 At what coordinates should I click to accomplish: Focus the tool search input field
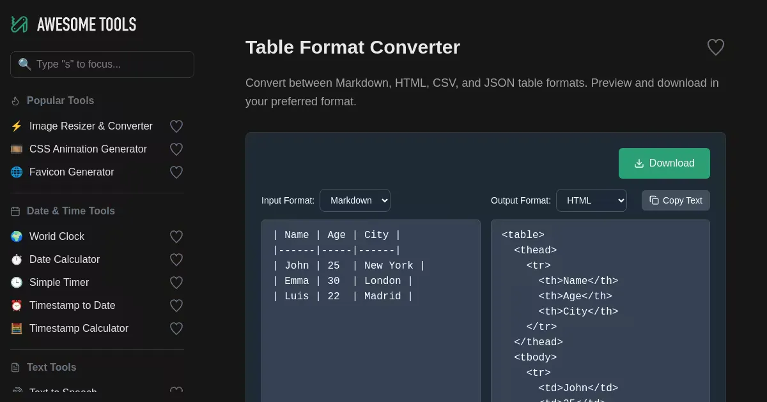(109, 64)
